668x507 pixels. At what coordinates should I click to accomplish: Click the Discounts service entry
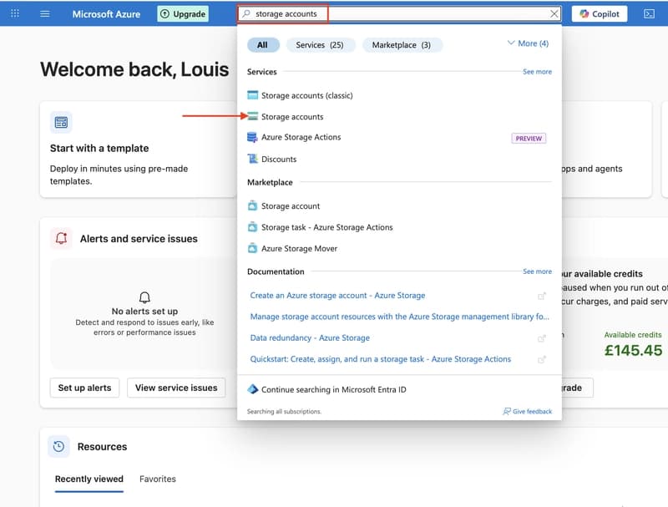pos(278,159)
